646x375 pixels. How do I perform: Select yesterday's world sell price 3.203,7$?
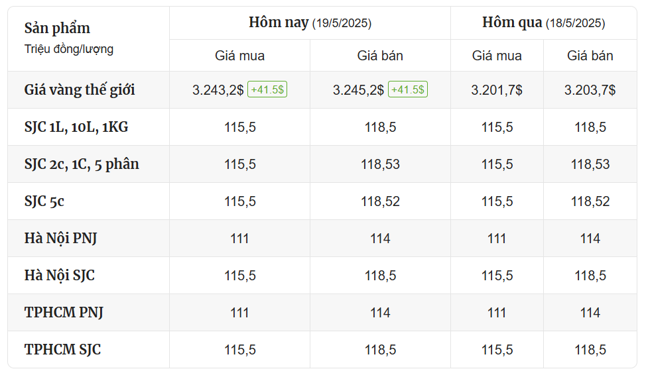pos(590,89)
